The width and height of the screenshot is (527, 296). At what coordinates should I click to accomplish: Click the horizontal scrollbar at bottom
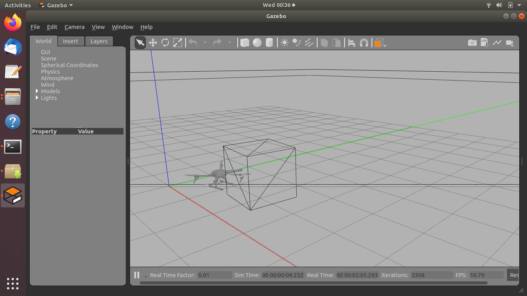[313, 283]
